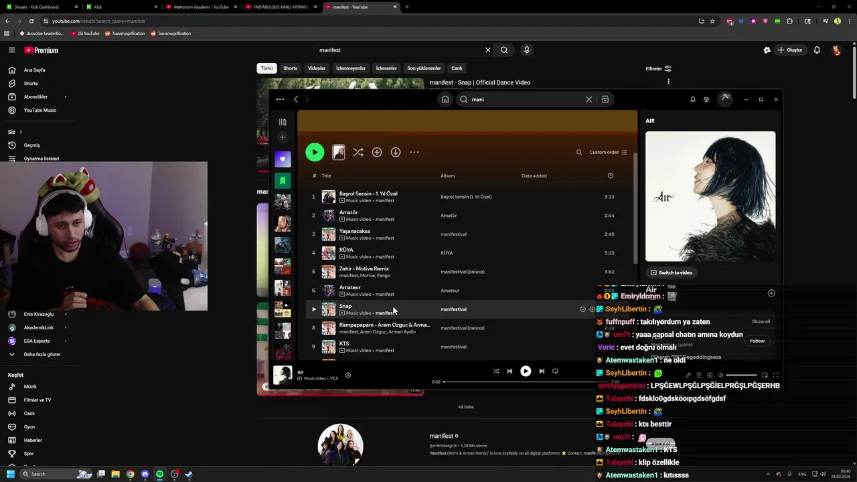
Task: Search within playlist using magnifier icon
Action: tap(579, 152)
